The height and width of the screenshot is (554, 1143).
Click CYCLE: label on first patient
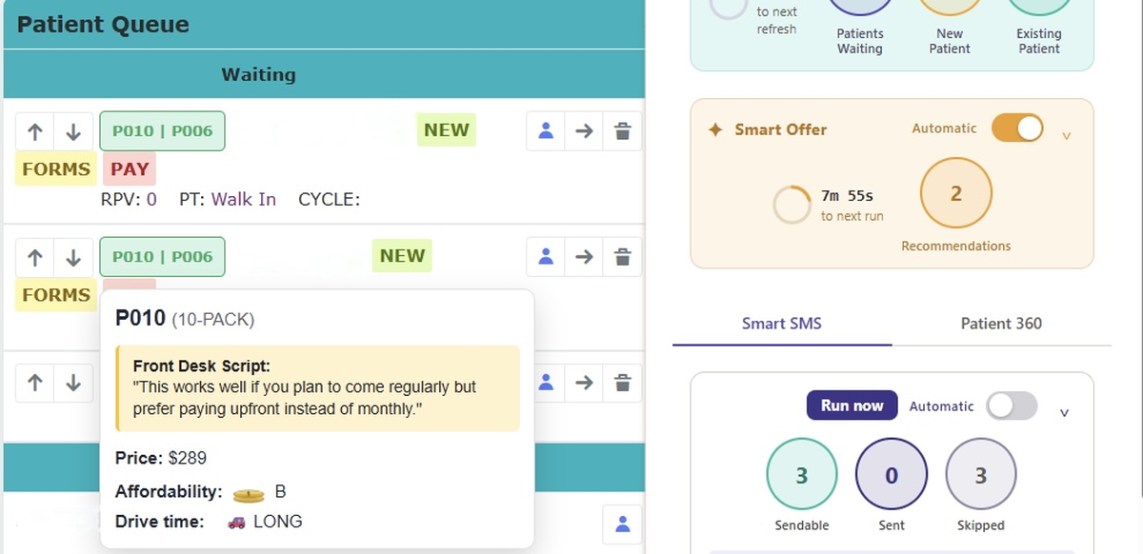click(330, 199)
